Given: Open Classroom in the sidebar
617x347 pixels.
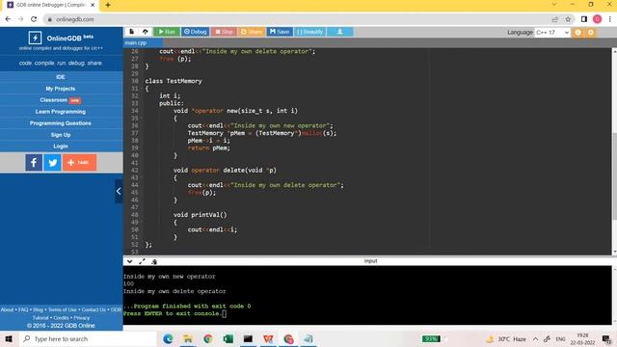Looking at the screenshot, I should (61, 100).
